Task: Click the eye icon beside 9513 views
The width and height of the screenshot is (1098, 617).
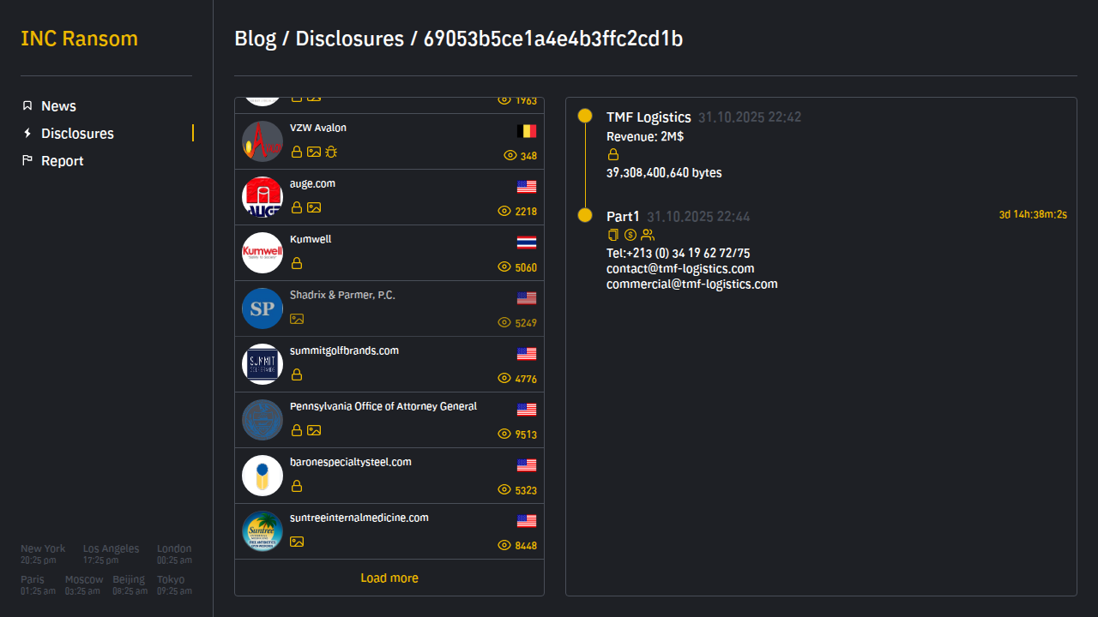Action: pyautogui.click(x=504, y=434)
